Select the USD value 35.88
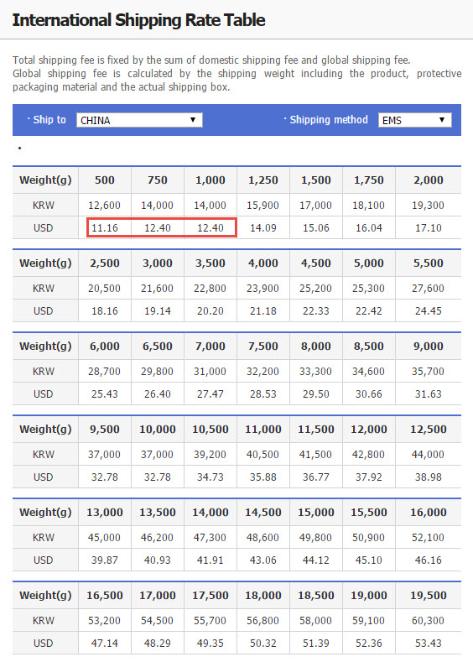The image size is (473, 662). pos(262,477)
